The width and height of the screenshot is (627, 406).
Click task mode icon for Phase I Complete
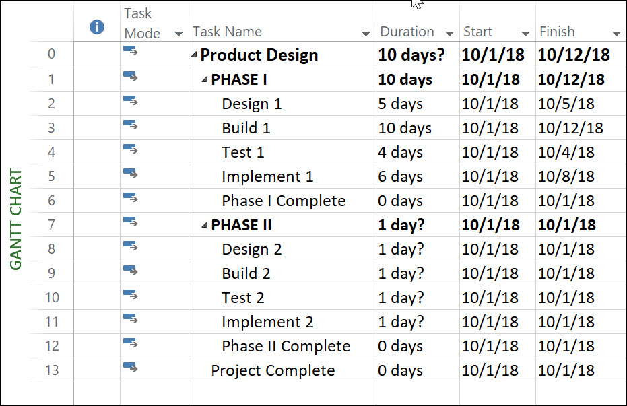pos(131,197)
